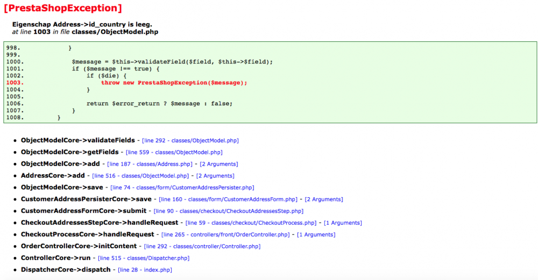Open the line 90 CheckoutAddressesStep.php link
This screenshot has height=280, width=538.
(x=228, y=211)
